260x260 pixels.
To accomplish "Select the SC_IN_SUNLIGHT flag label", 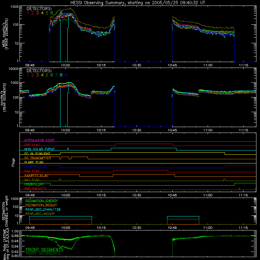I will click(37, 153).
